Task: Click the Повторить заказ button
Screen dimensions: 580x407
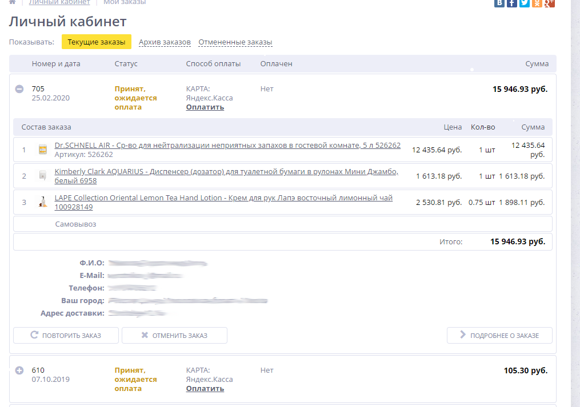Action: pyautogui.click(x=66, y=335)
